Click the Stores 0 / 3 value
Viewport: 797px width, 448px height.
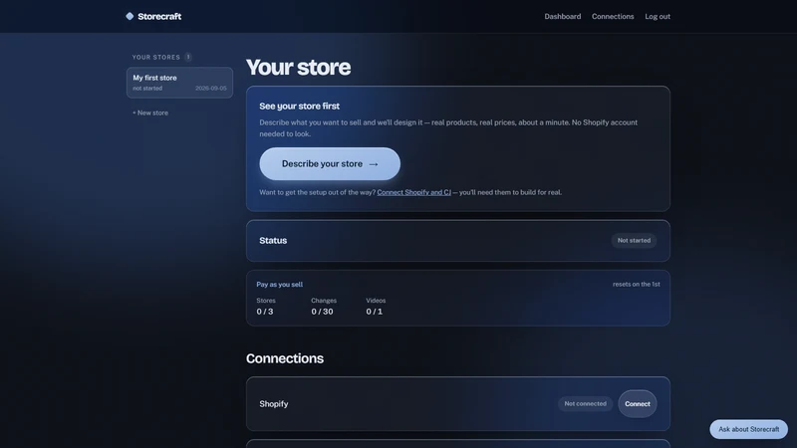[x=265, y=312]
